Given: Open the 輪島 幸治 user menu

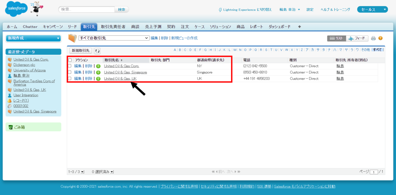Looking at the screenshot, I should [x=290, y=10].
